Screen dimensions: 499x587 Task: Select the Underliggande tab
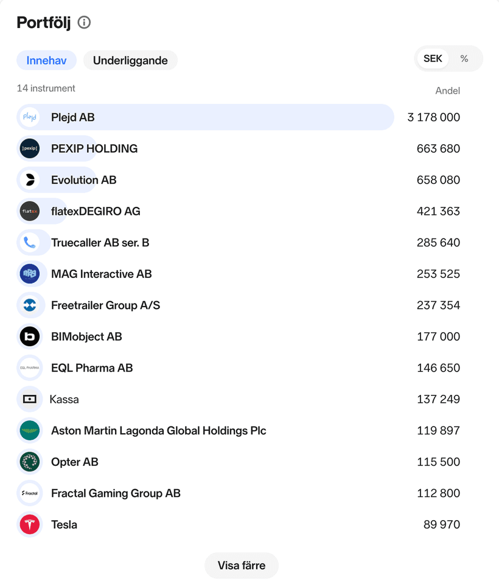(130, 60)
